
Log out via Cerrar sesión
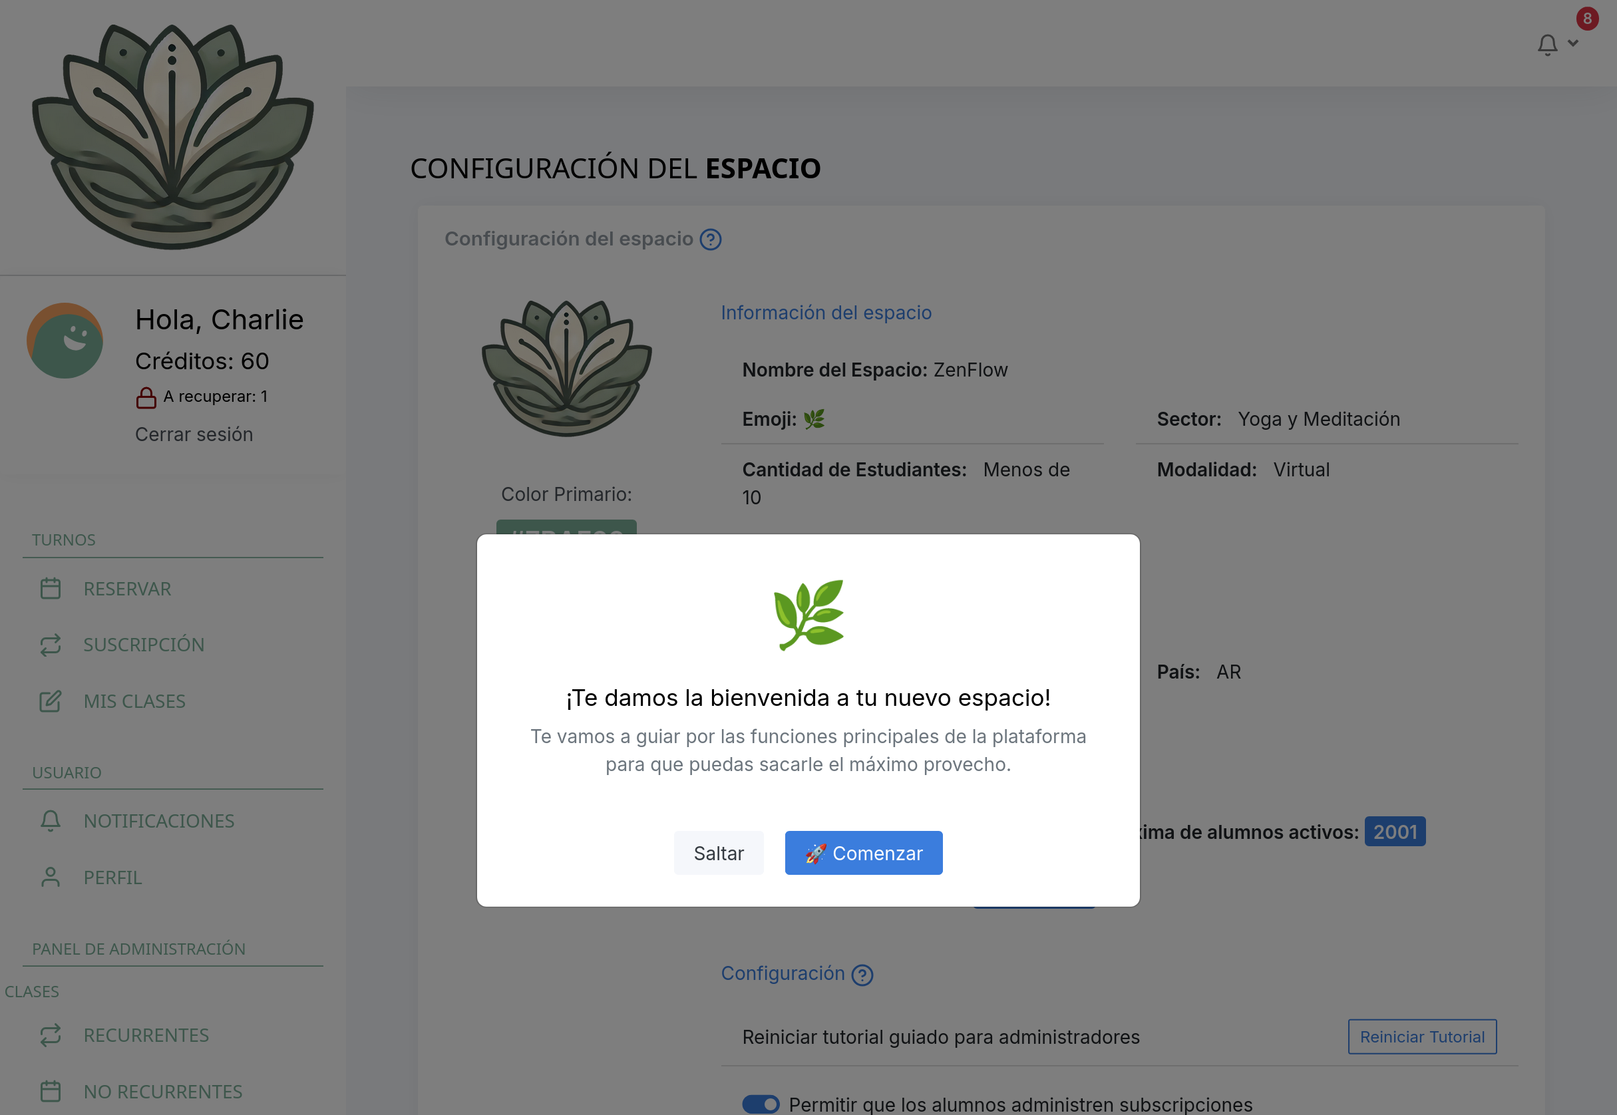193,434
